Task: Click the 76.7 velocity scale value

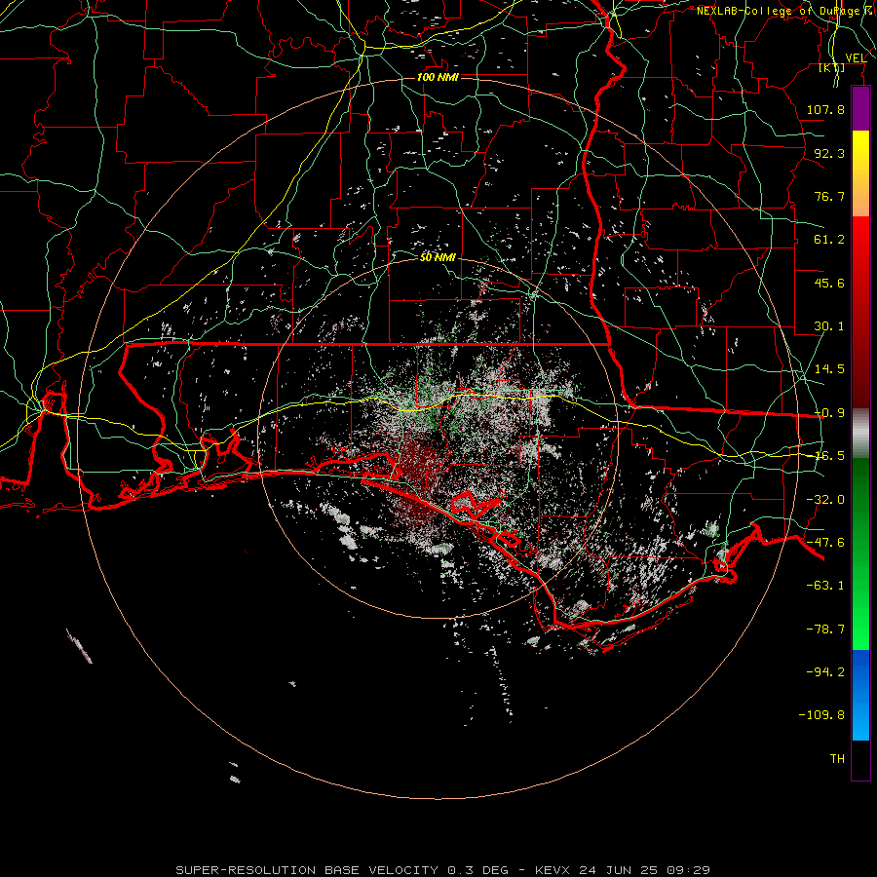Action: pyautogui.click(x=829, y=196)
